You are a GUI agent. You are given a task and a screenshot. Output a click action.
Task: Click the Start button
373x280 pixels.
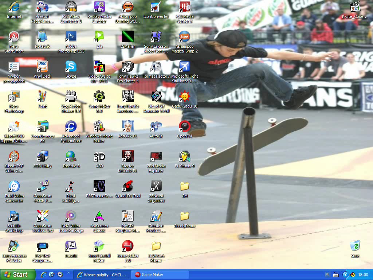[18, 275]
